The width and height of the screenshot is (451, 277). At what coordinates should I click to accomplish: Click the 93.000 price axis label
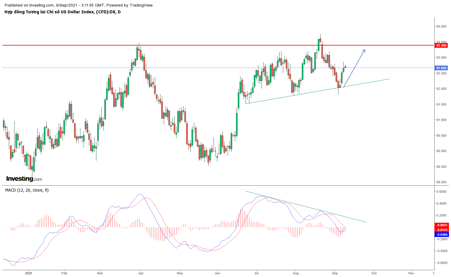(441, 58)
